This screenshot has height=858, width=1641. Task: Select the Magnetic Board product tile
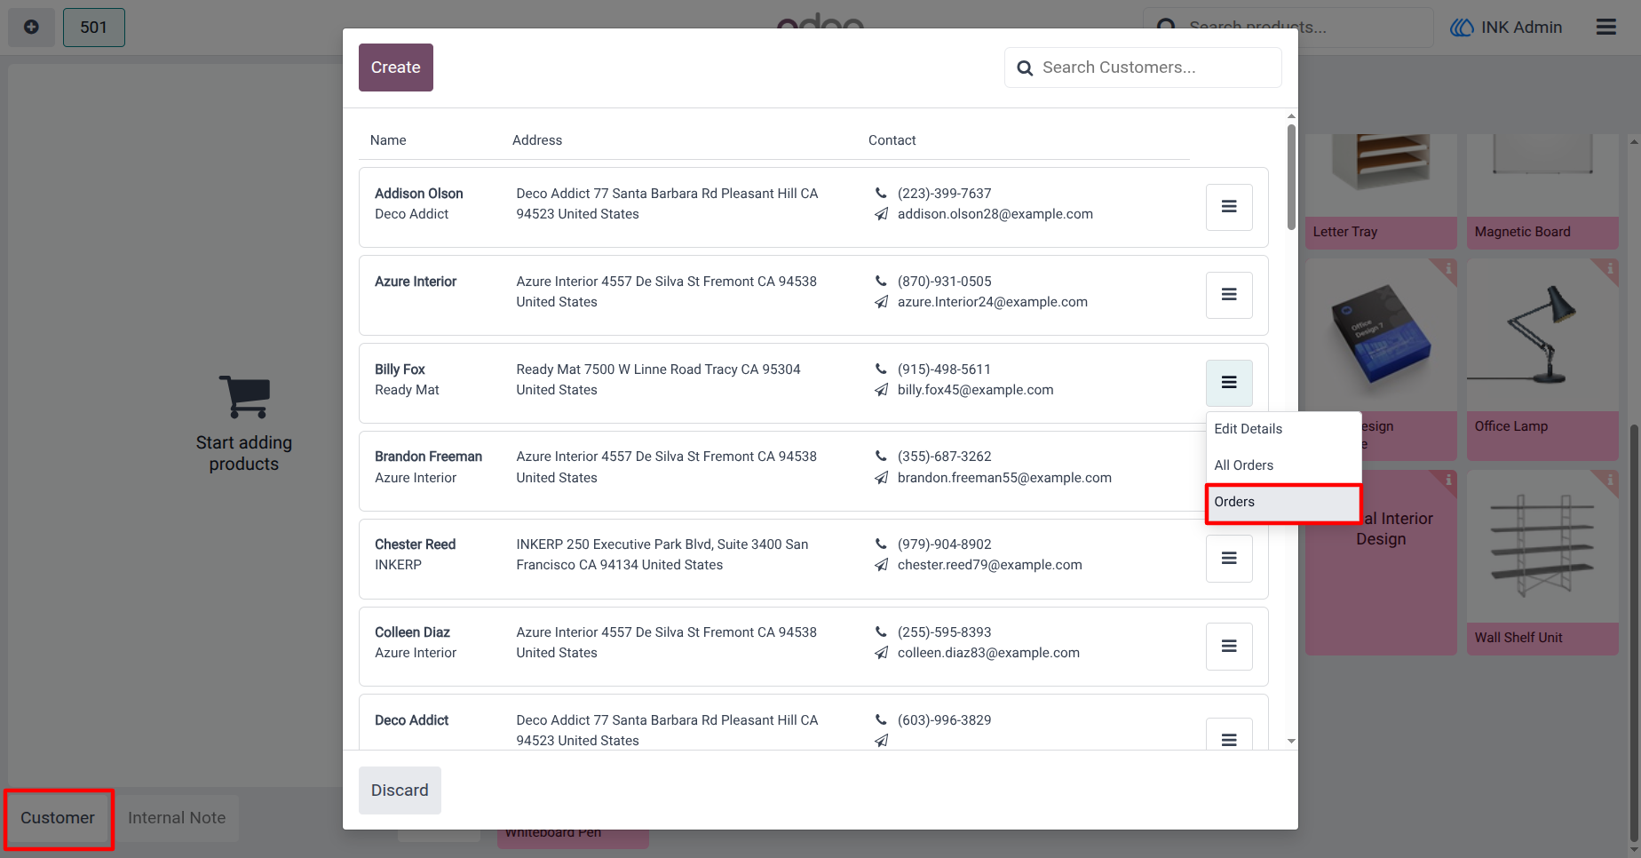click(x=1542, y=191)
